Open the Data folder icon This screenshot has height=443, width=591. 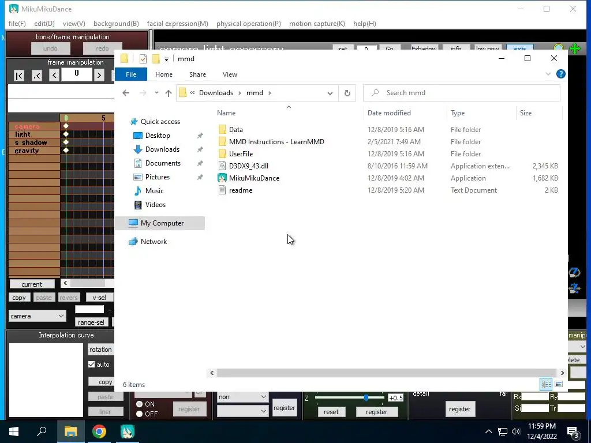(222, 130)
